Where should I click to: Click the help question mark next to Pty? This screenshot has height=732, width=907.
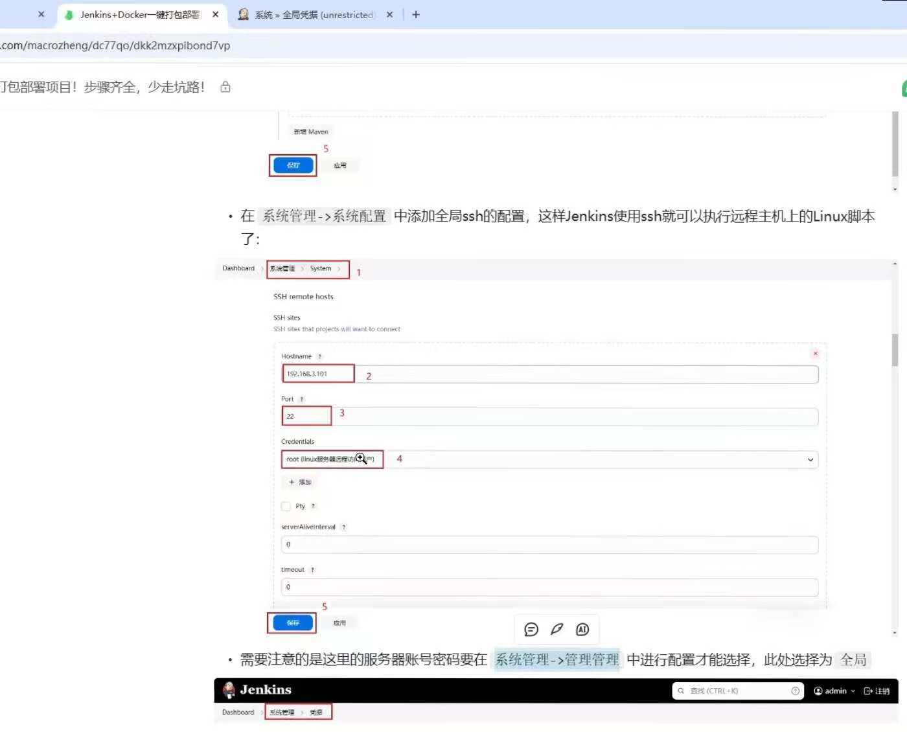click(x=314, y=507)
